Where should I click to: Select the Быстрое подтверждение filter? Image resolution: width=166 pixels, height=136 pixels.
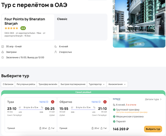click(72, 84)
